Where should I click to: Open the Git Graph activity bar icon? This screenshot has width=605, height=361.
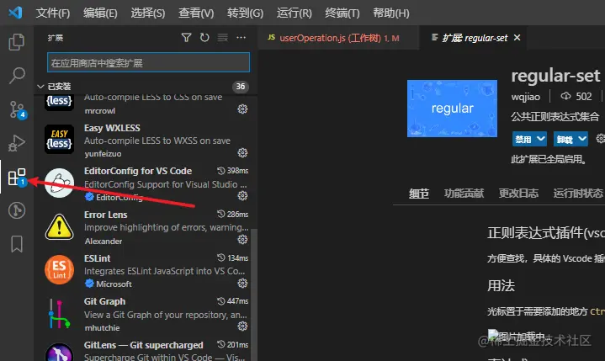coord(17,210)
